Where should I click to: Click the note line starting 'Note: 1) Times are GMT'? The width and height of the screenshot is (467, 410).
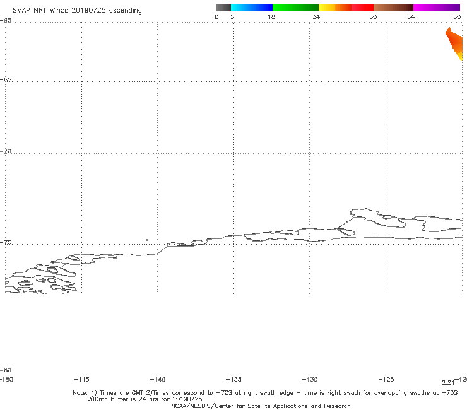[x=265, y=393]
